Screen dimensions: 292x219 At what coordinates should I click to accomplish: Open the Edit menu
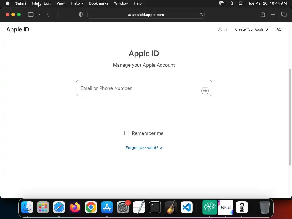[47, 3]
